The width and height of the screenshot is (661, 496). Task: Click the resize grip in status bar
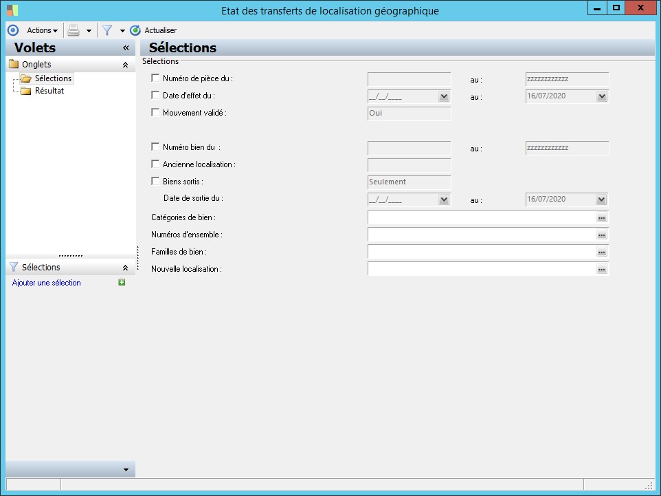point(649,486)
